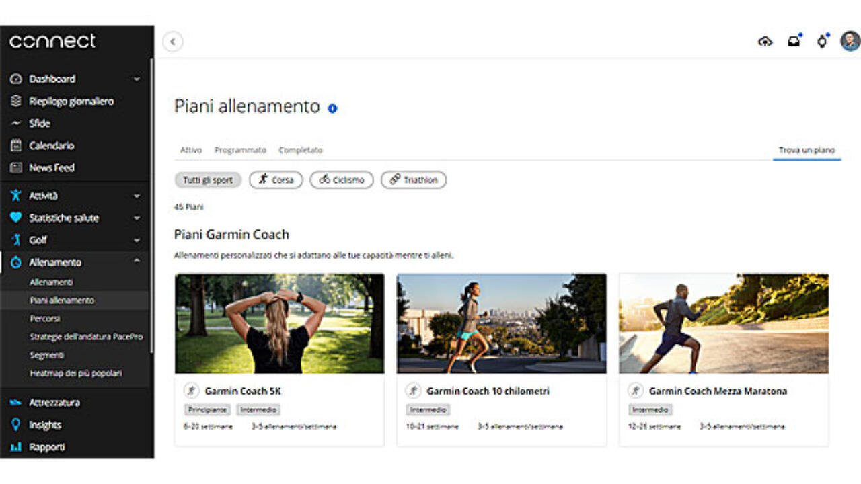
Task: Click the Garmin Coach Mezza Maratona photo
Action: 724,323
